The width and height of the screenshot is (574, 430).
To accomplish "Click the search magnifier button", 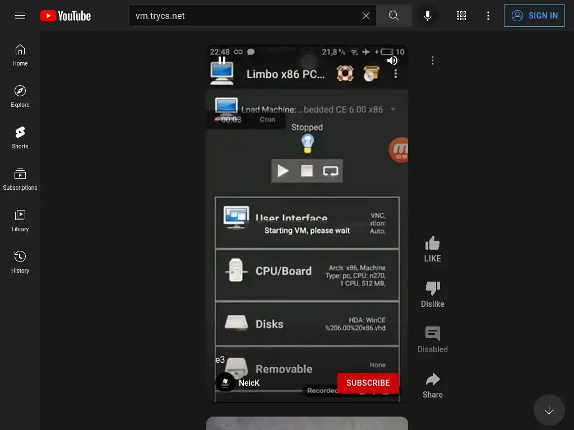I will click(x=394, y=16).
